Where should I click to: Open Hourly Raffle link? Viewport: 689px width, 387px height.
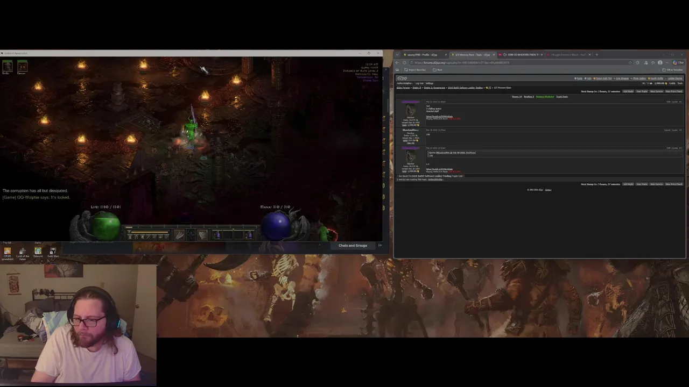coord(656,78)
